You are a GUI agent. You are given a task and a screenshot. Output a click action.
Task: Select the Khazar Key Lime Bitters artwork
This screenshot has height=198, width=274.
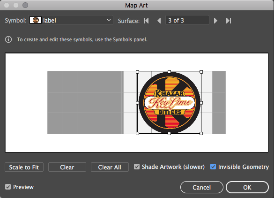click(170, 103)
